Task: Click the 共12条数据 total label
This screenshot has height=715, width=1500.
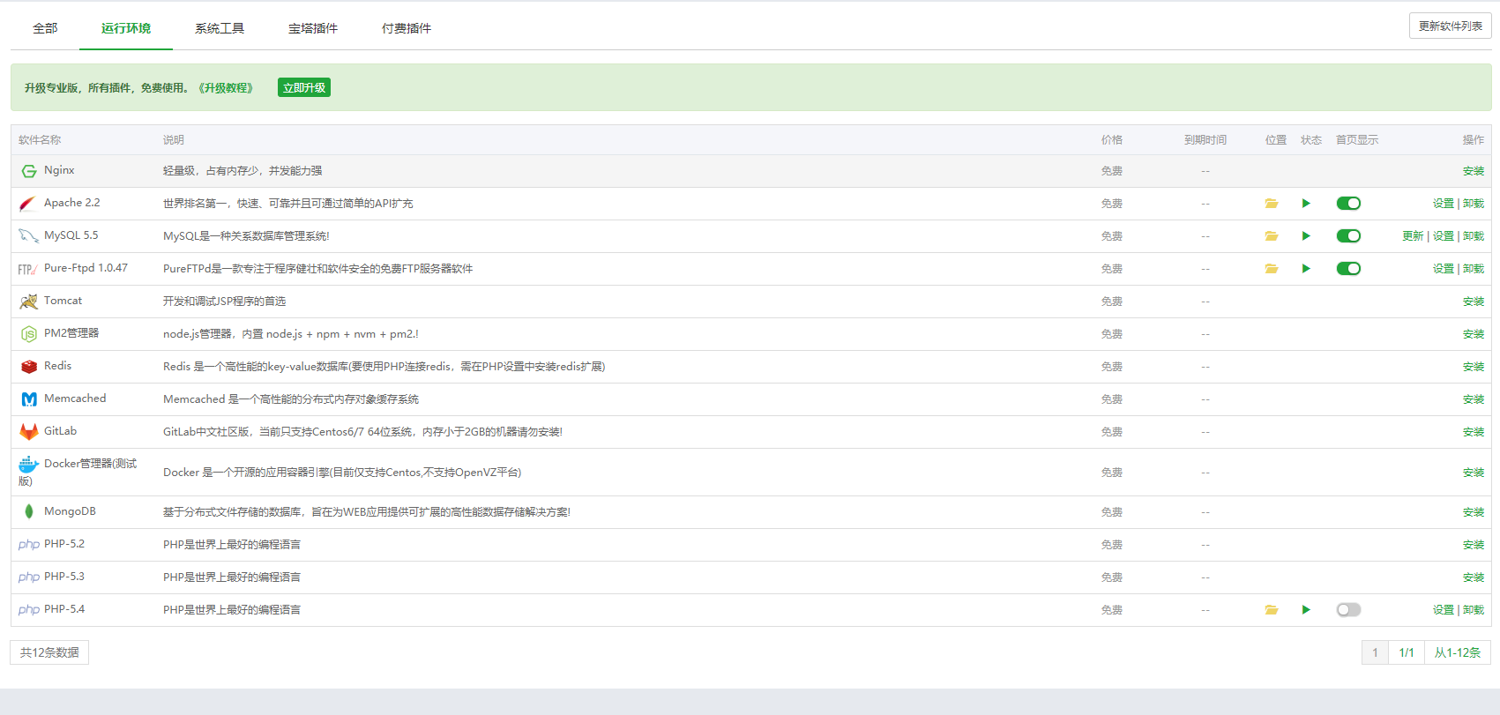Action: 49,652
